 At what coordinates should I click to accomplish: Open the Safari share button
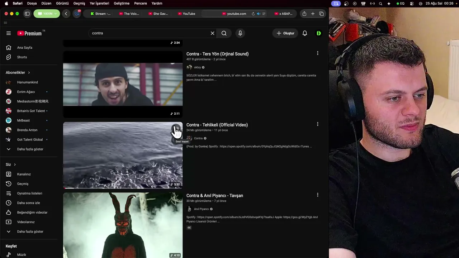coord(304,14)
